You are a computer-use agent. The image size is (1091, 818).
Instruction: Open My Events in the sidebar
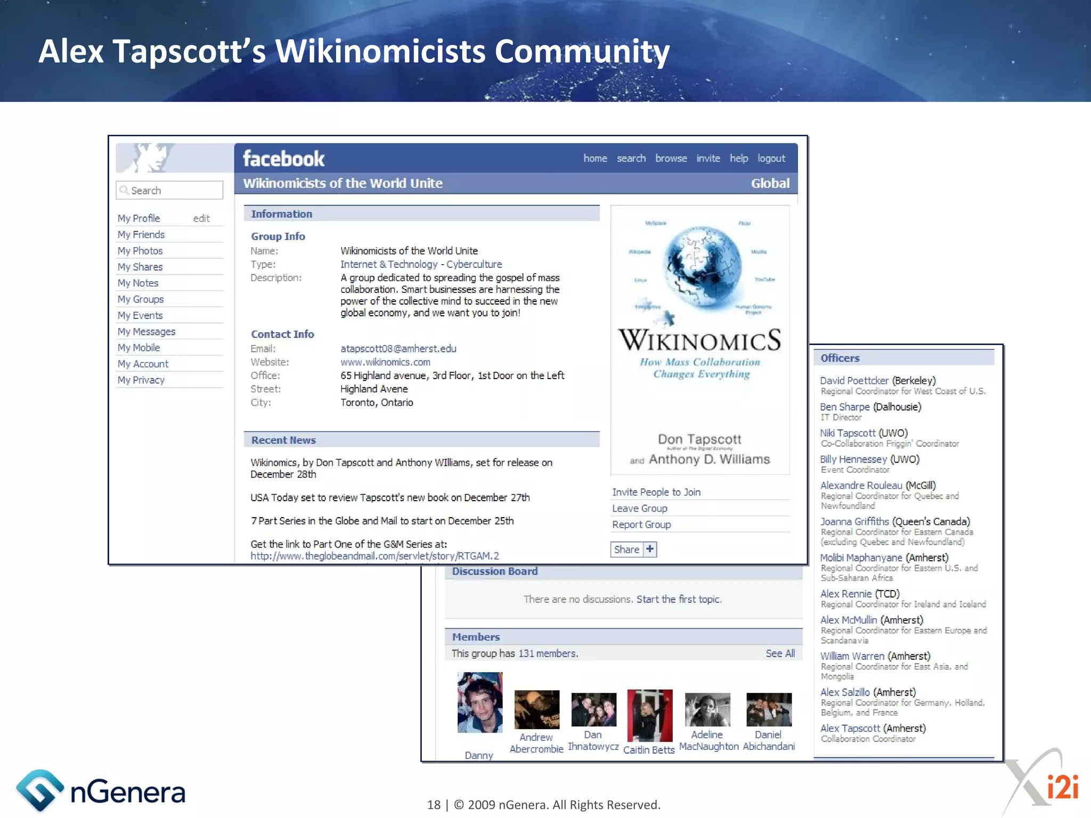tap(140, 315)
